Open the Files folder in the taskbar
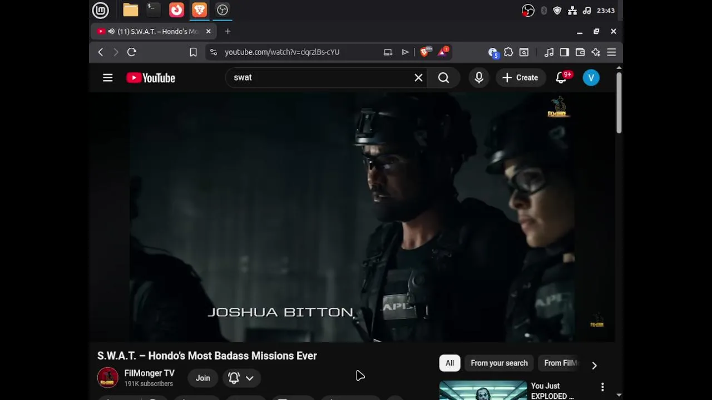 click(130, 10)
